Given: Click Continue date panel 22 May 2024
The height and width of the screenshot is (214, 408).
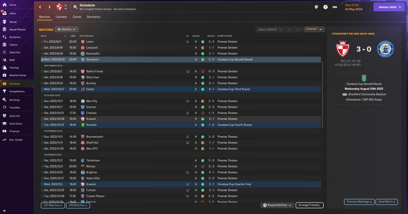Looking at the screenshot, I should tap(356, 7).
